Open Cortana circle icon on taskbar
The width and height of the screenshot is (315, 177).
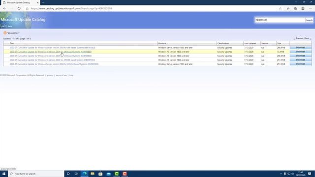68,174
